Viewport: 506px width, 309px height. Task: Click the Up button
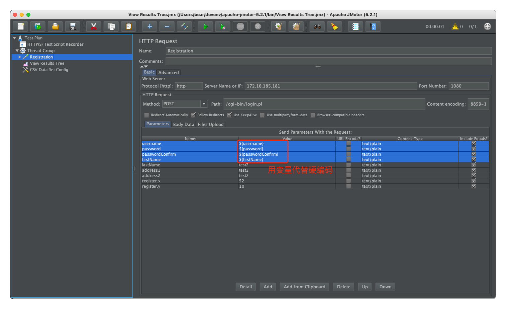pos(365,287)
